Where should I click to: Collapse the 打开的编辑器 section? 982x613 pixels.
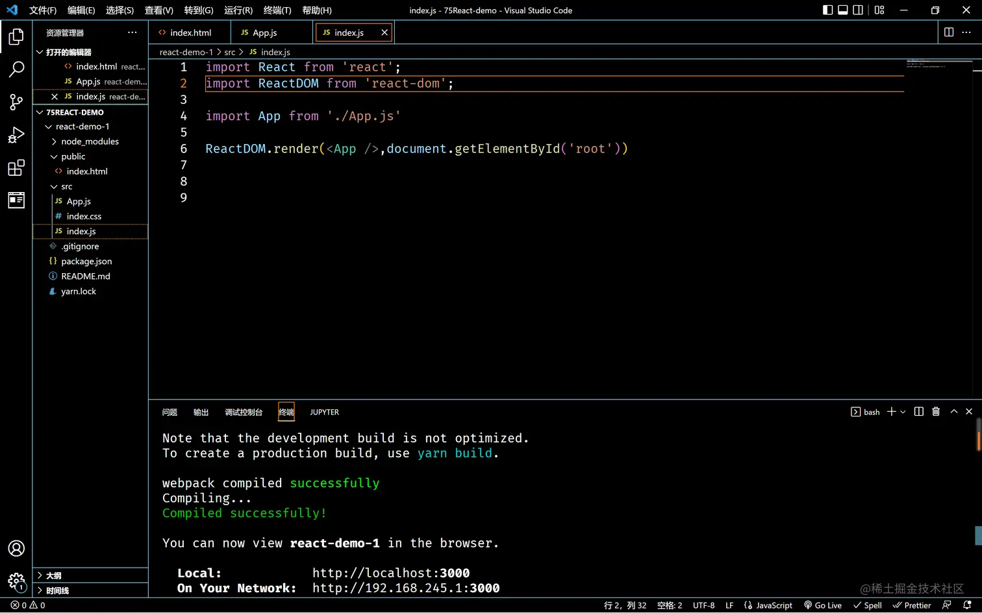tap(40, 52)
